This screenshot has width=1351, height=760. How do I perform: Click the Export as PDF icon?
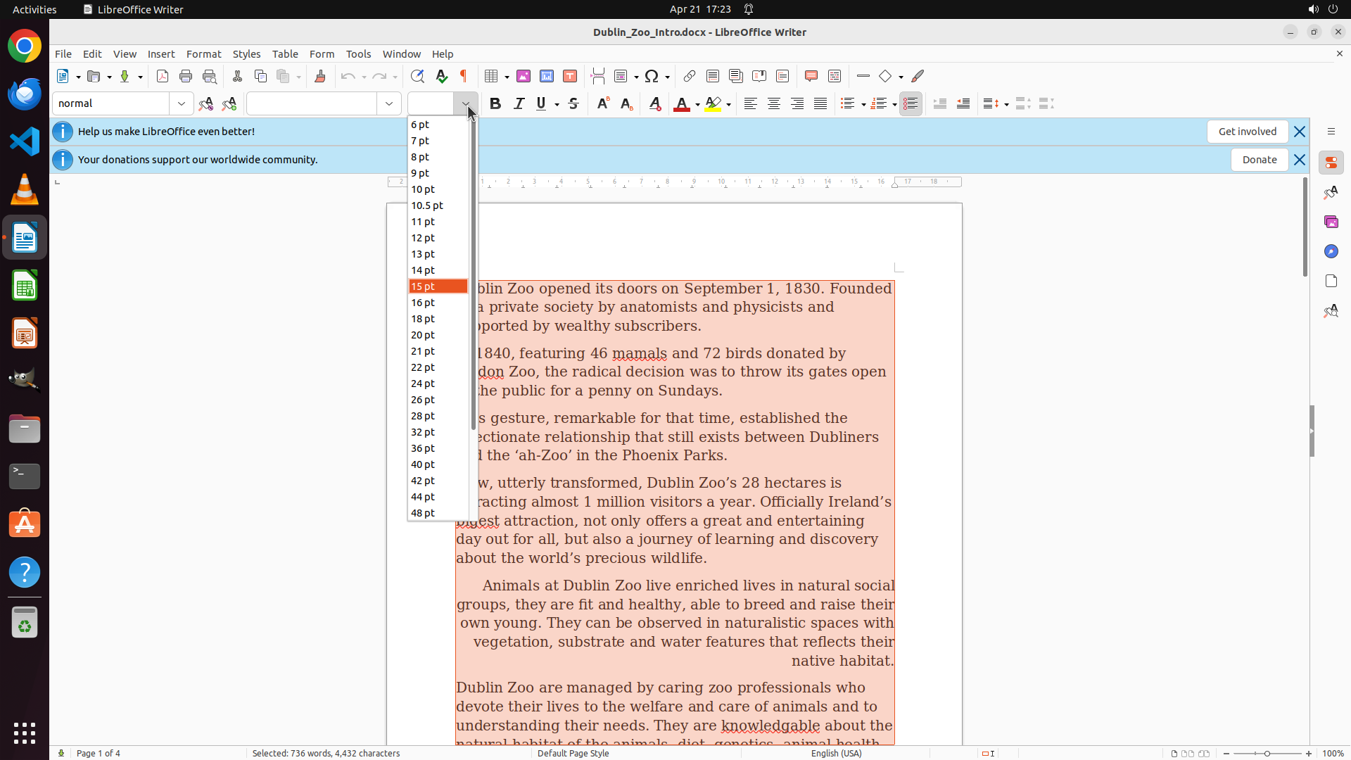163,76
